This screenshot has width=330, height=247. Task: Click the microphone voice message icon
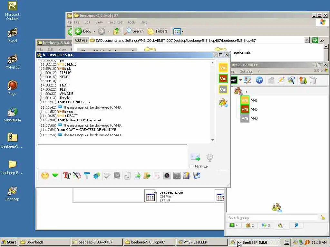[209, 157]
